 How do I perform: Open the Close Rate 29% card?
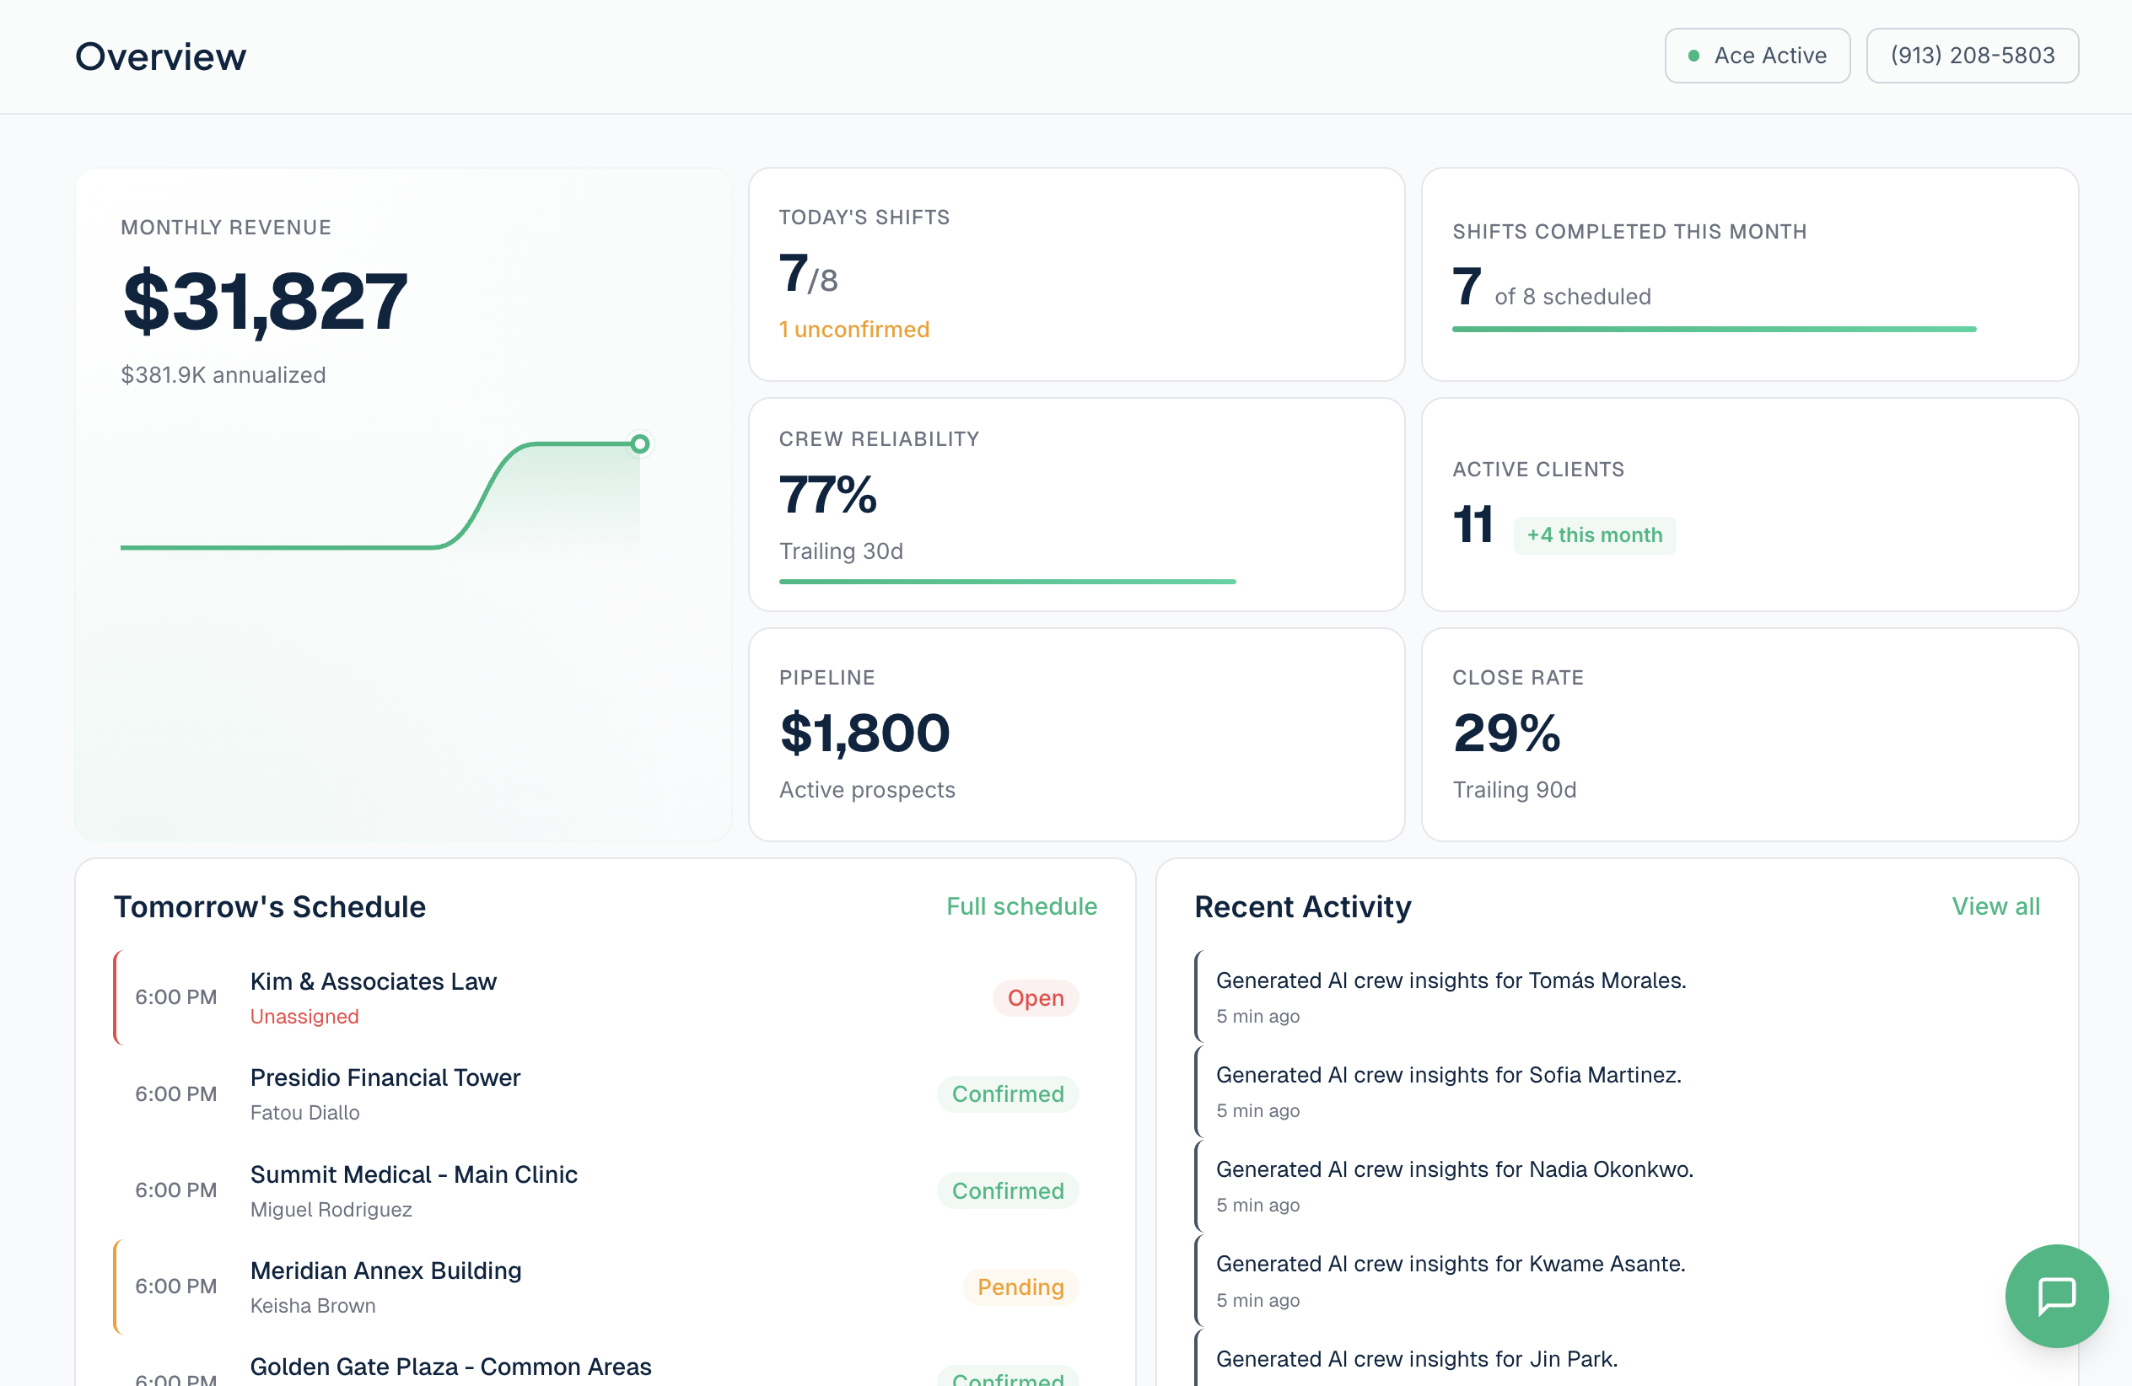tap(1749, 734)
